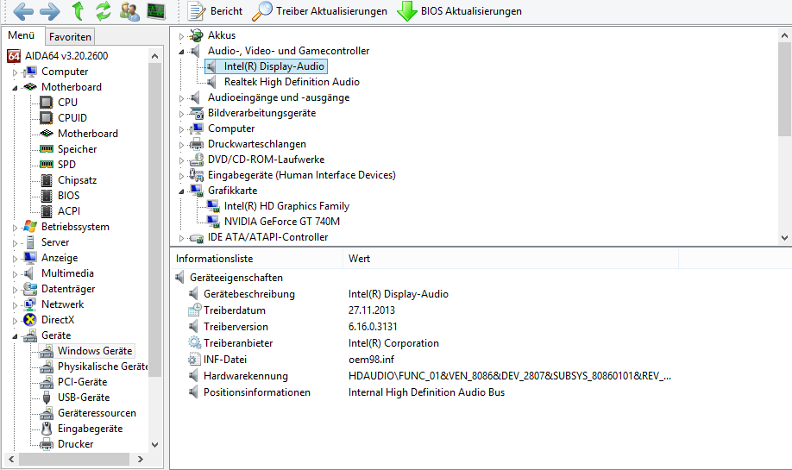The width and height of the screenshot is (792, 470).
Task: Click the USB-Geräte plug icon
Action: tap(47, 398)
